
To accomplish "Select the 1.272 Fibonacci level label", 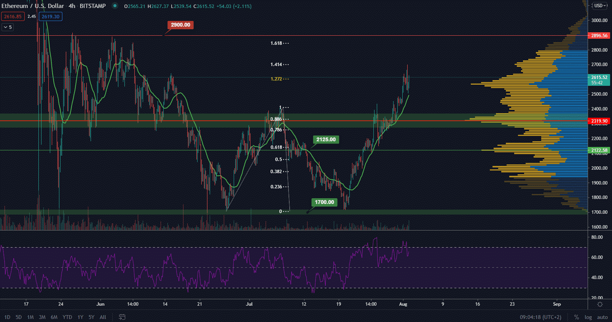I will (276, 79).
